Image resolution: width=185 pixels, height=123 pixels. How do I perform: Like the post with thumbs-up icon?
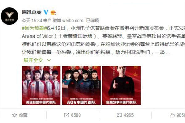point(172,115)
